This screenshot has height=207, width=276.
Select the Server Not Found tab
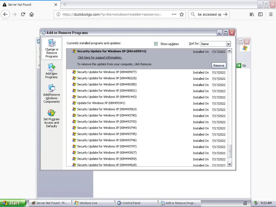(x=30, y=5)
